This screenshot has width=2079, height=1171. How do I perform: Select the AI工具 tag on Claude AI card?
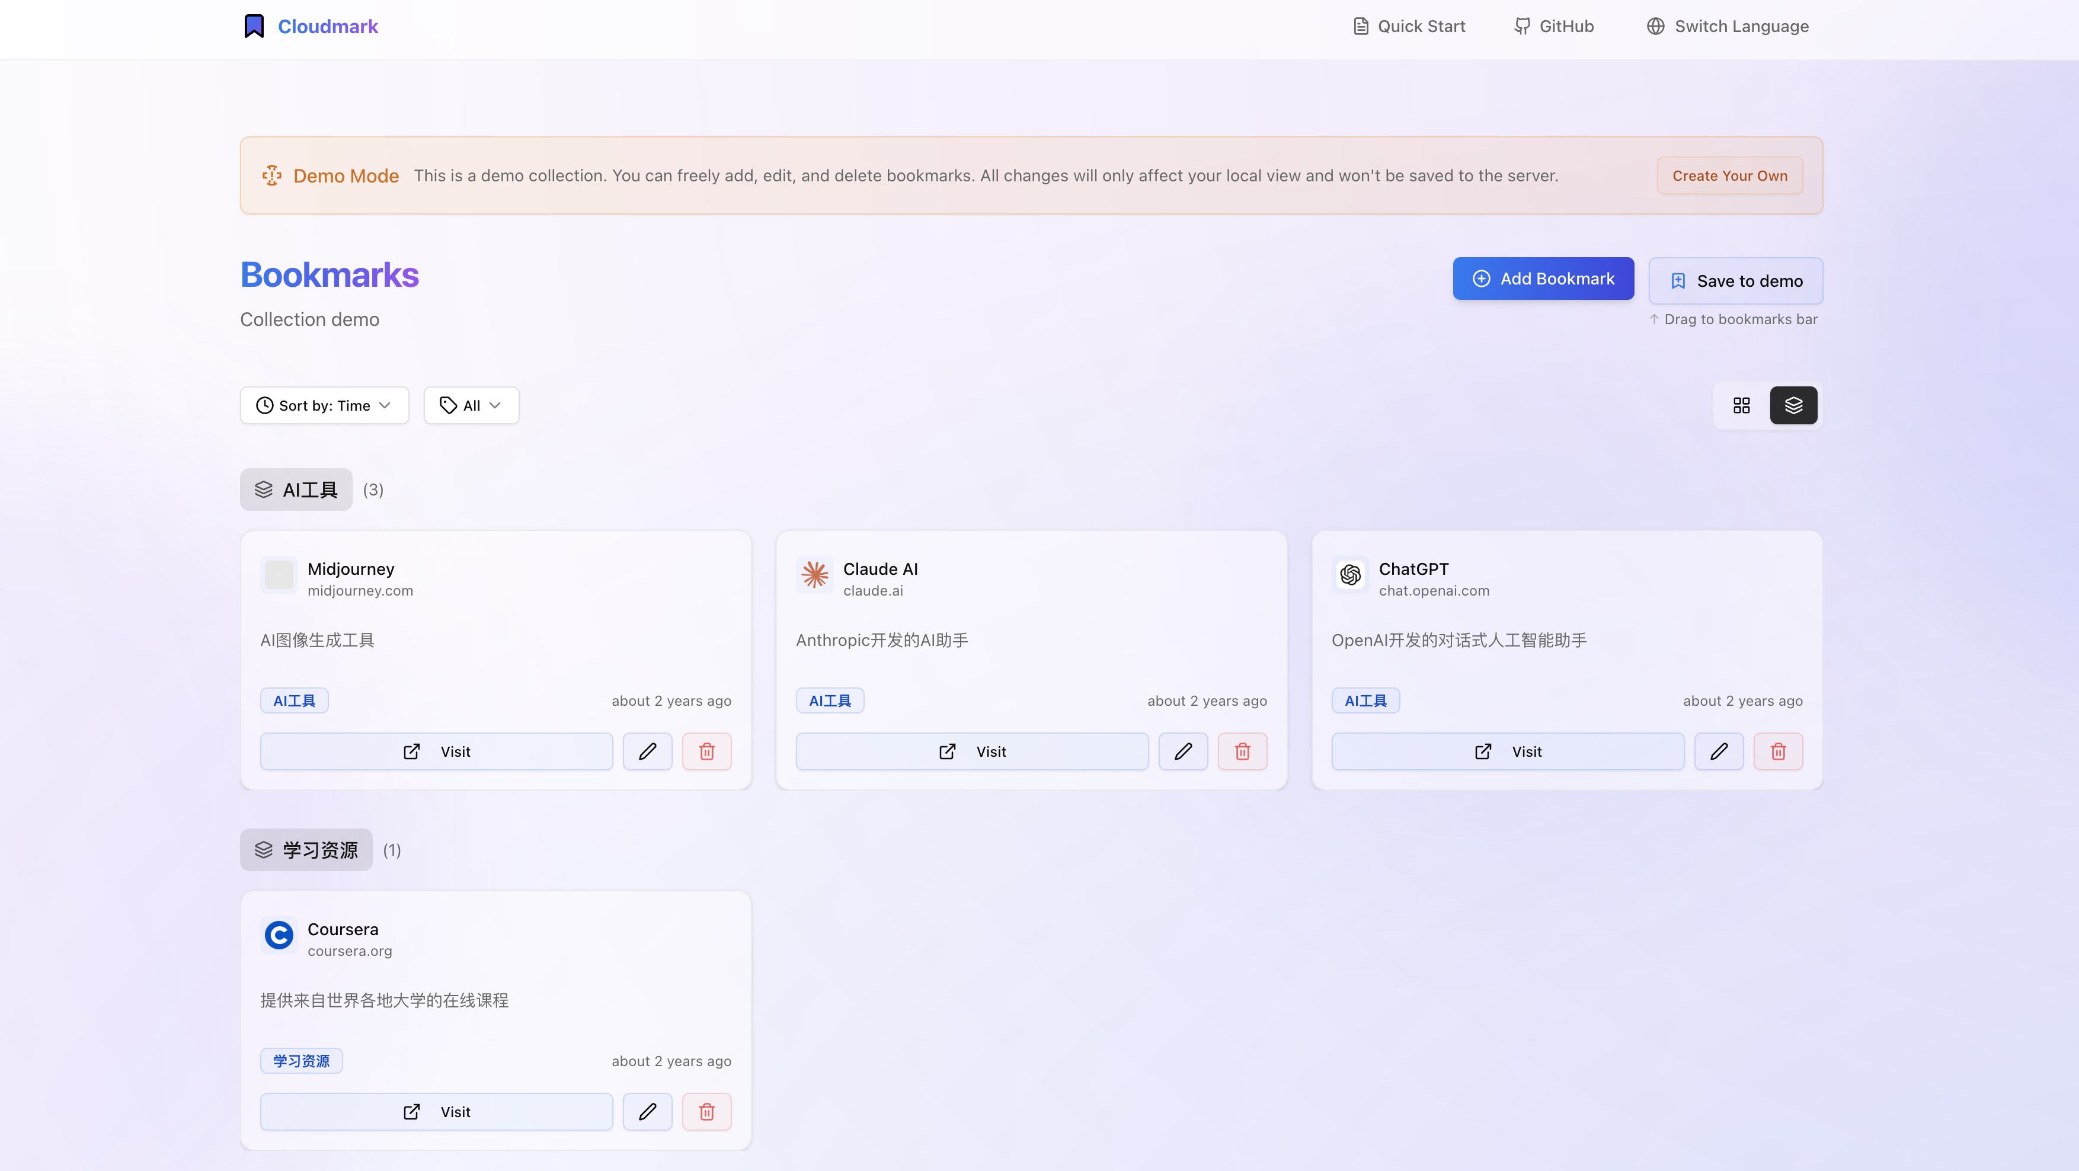[830, 700]
